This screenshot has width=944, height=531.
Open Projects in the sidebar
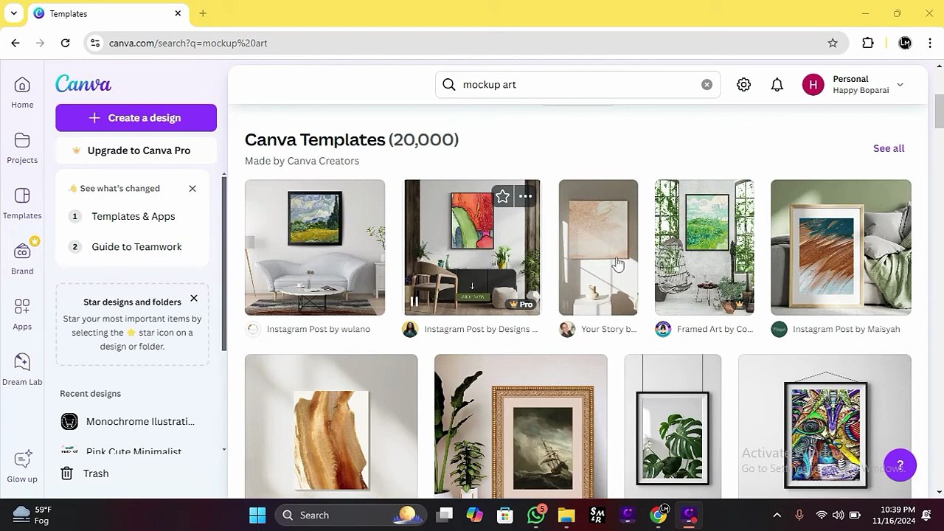pyautogui.click(x=22, y=148)
